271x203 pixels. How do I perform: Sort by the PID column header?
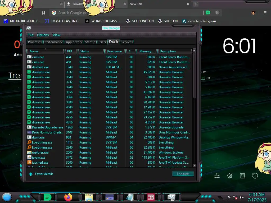point(71,51)
